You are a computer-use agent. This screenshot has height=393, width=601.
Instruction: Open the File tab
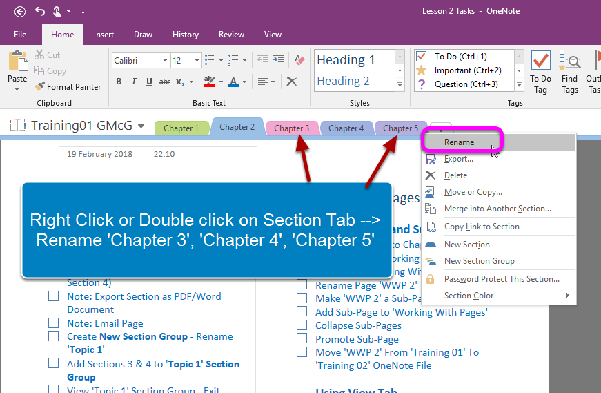click(x=20, y=35)
